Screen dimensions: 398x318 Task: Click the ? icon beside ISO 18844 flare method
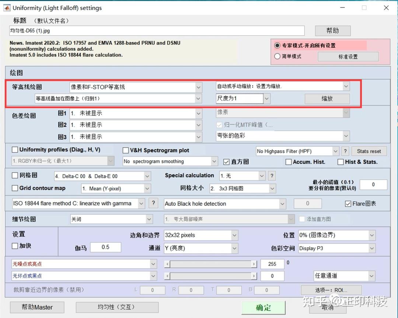point(154,203)
